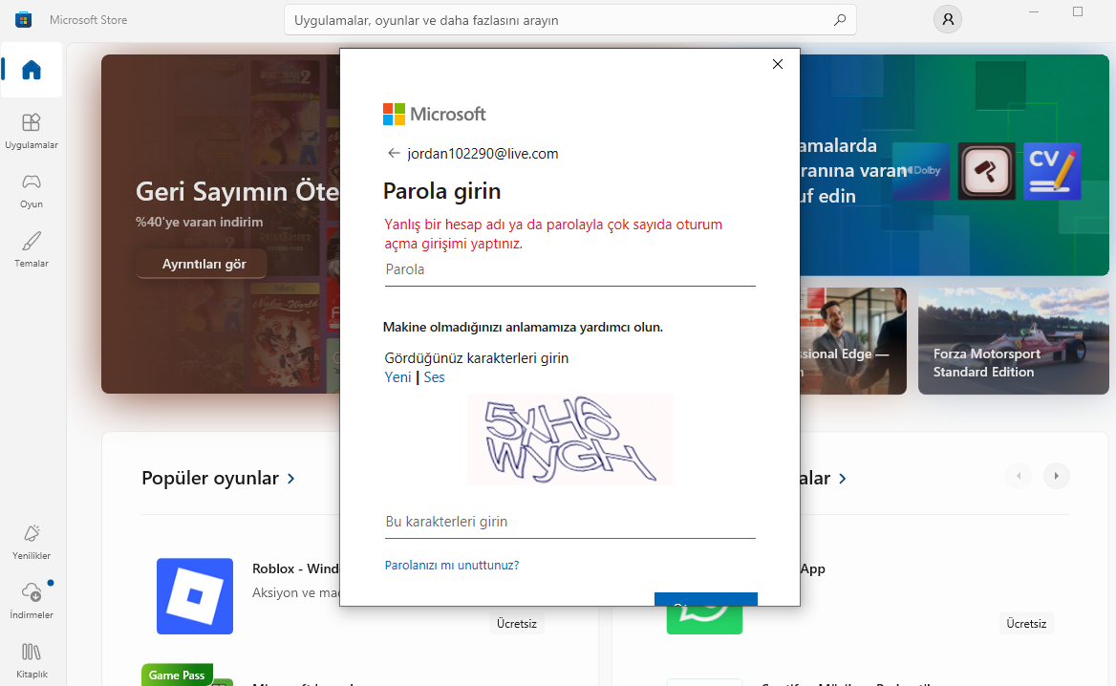
Task: Click the blue sign-in button in dialog
Action: click(x=706, y=599)
